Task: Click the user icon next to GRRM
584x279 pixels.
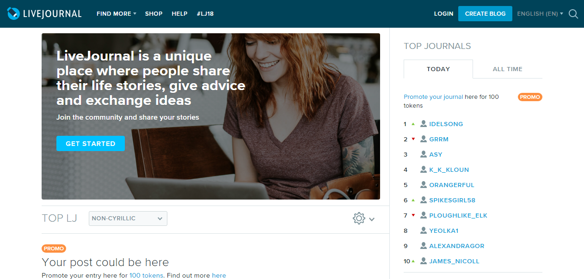Action: [x=423, y=139]
